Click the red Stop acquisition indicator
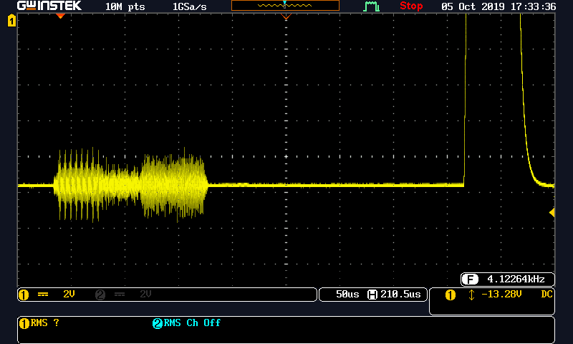The width and height of the screenshot is (573, 344). coord(411,6)
